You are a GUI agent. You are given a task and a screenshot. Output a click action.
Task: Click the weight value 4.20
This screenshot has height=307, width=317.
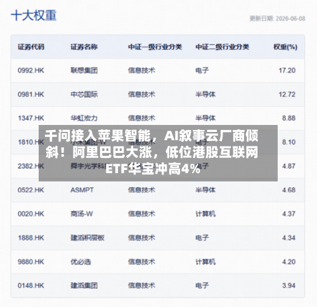coord(288,262)
